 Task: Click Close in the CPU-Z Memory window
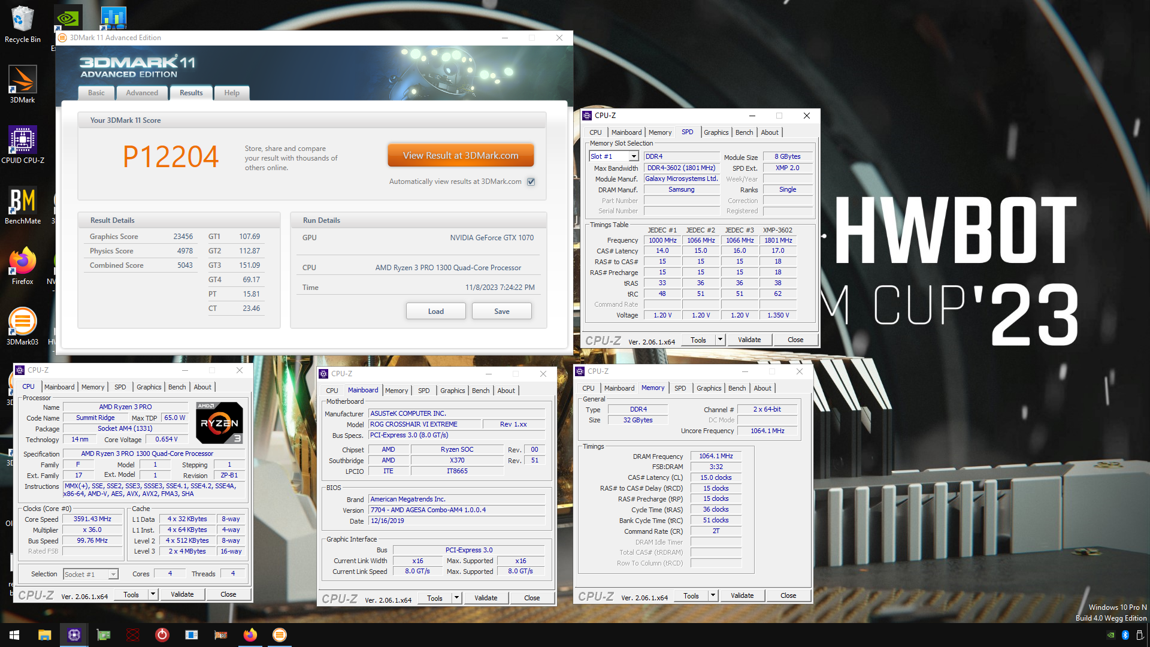[x=788, y=595]
